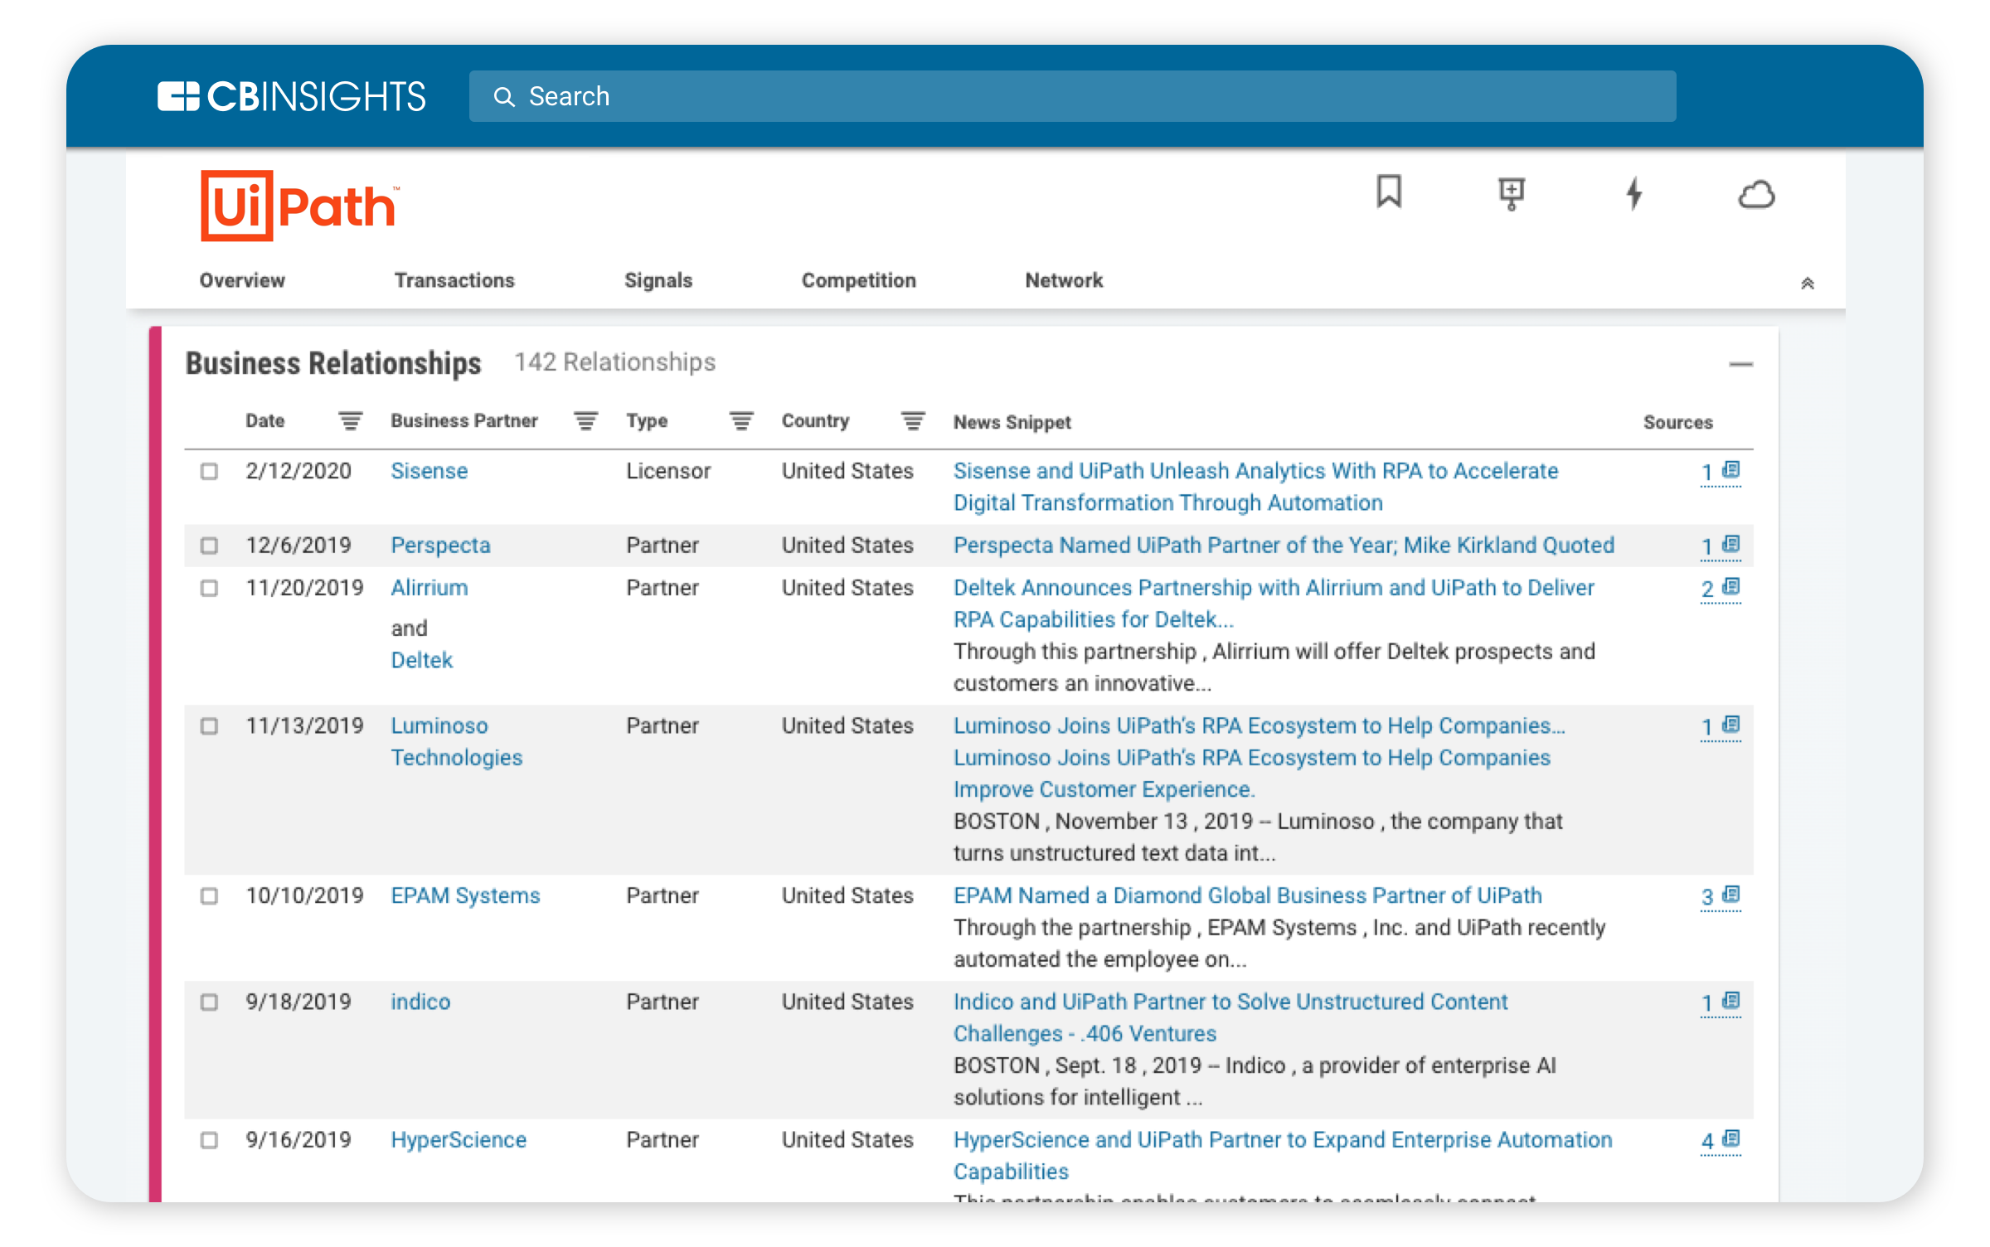Click the lightning bolt icon
Viewport: 1990px width, 1247px height.
(1633, 194)
